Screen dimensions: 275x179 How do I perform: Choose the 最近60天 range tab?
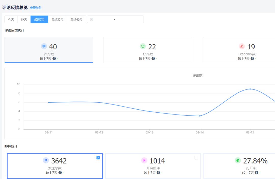[76, 20]
